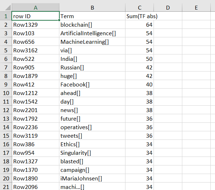Viewport: 215px width, 190px height.
Task: Select the future[] cell
Action: coord(92,118)
